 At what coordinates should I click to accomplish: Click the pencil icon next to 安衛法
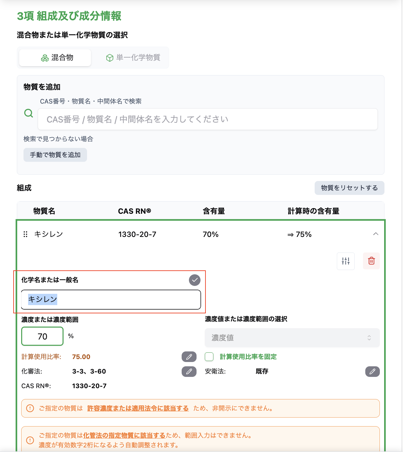372,372
